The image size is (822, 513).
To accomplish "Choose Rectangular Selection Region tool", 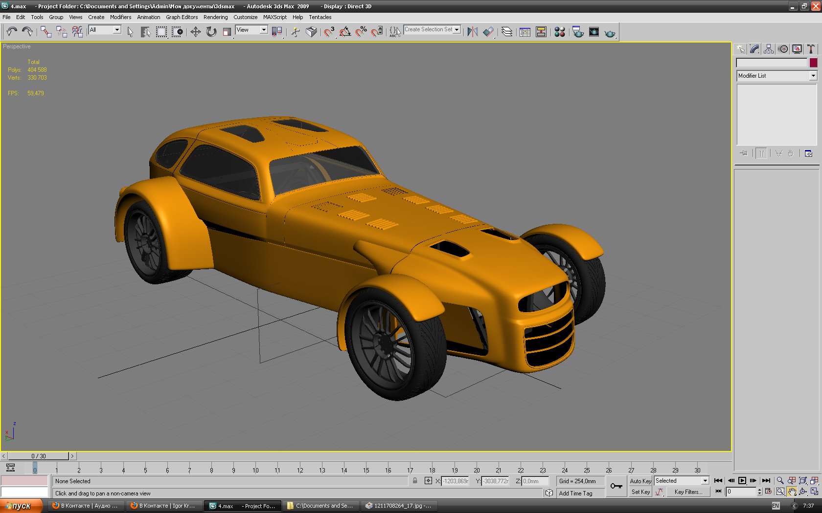I will 161,32.
